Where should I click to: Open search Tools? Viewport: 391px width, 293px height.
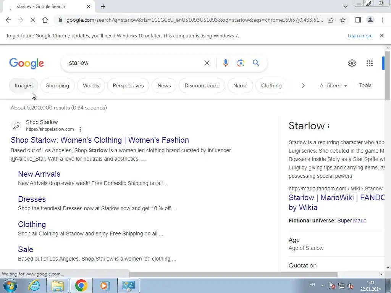365,85
